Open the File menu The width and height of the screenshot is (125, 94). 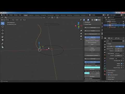pos(4,15)
